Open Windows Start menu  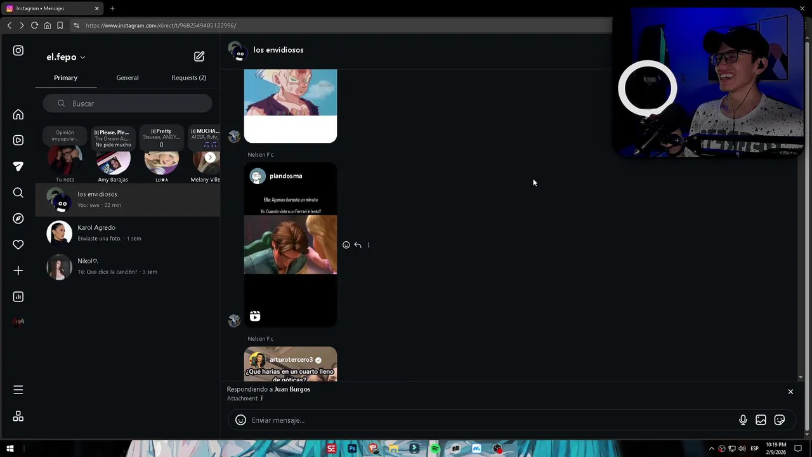[x=10, y=449]
